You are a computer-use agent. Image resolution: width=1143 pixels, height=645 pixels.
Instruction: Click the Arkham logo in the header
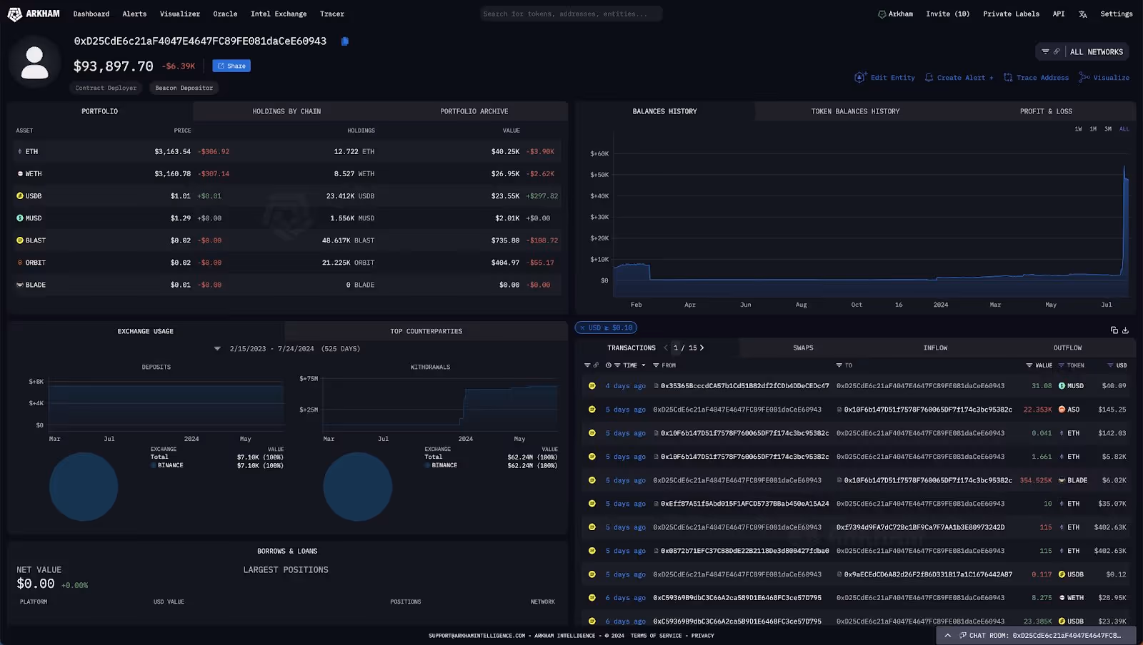(x=33, y=14)
